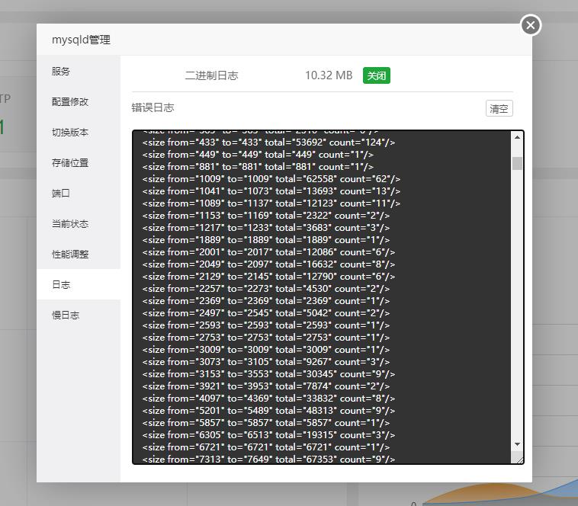The width and height of the screenshot is (578, 506).
Task: Click log line from="5857" total="5857"
Action: click(x=266, y=422)
